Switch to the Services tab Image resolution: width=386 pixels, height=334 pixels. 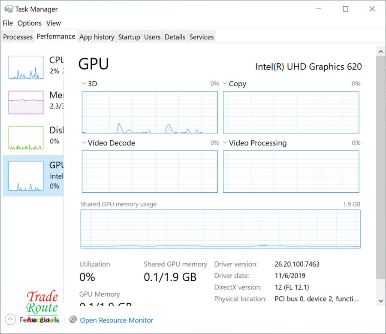pyautogui.click(x=201, y=37)
